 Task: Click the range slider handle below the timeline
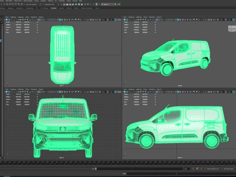(x=96, y=169)
